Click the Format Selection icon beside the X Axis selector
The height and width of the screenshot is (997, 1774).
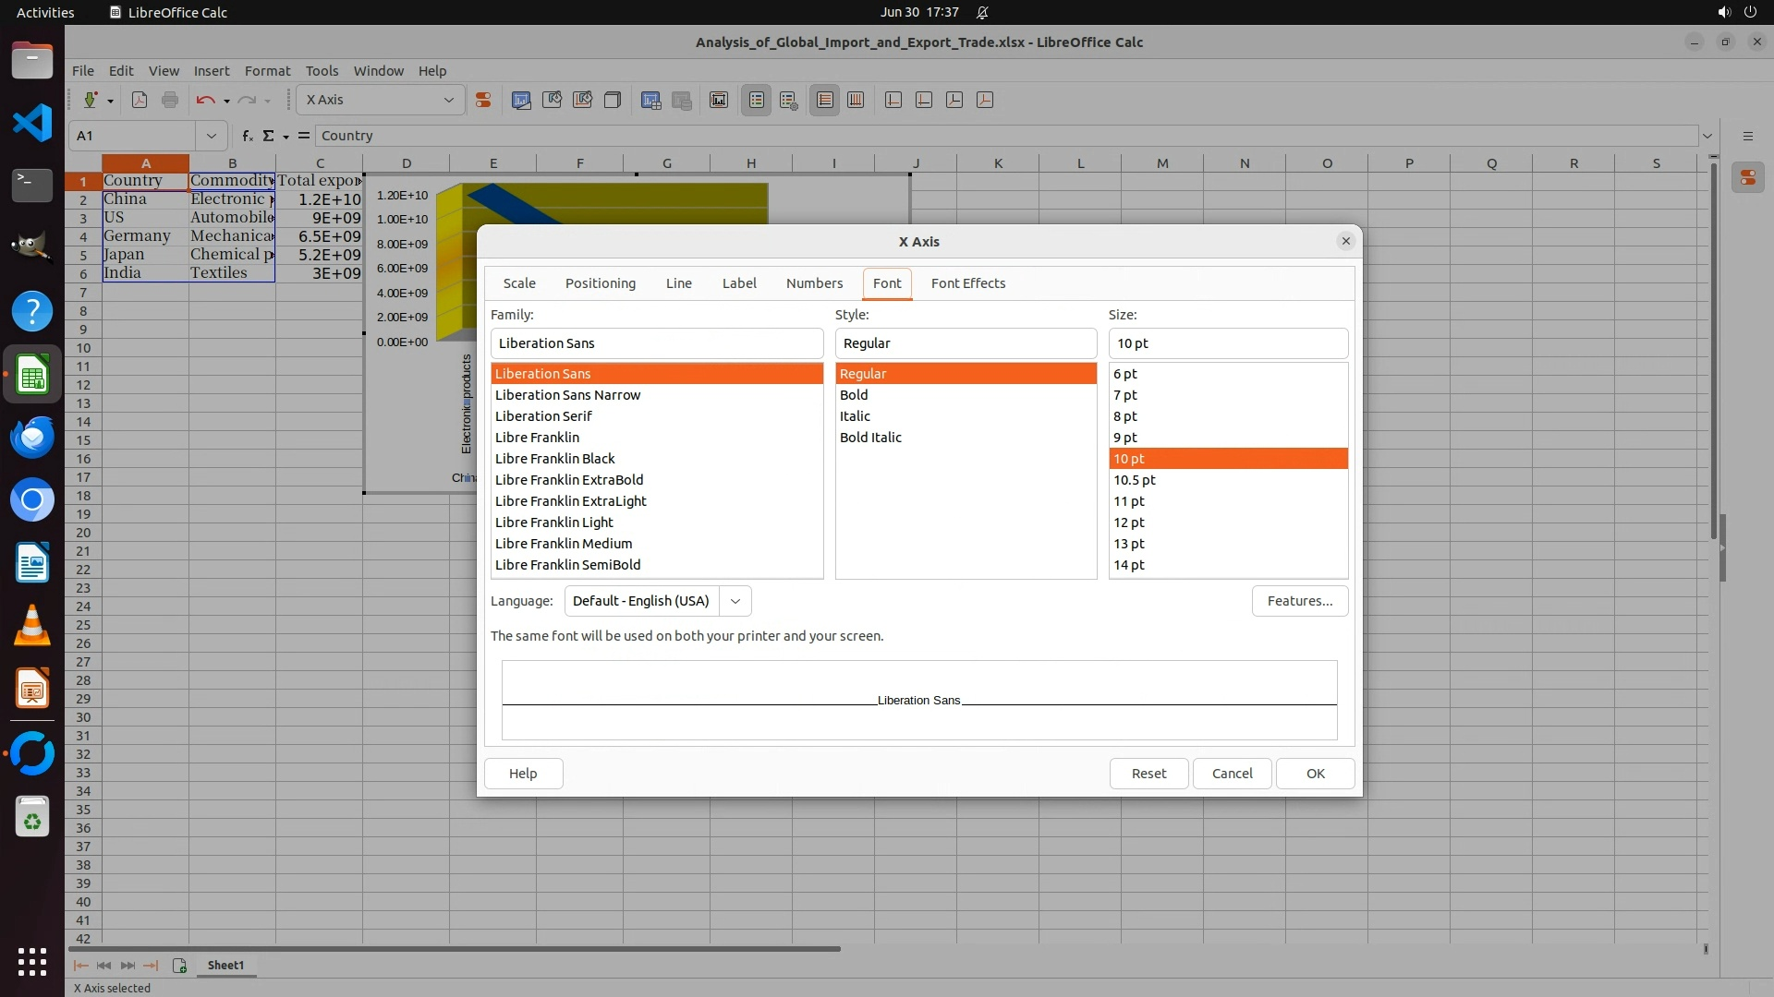tap(482, 100)
